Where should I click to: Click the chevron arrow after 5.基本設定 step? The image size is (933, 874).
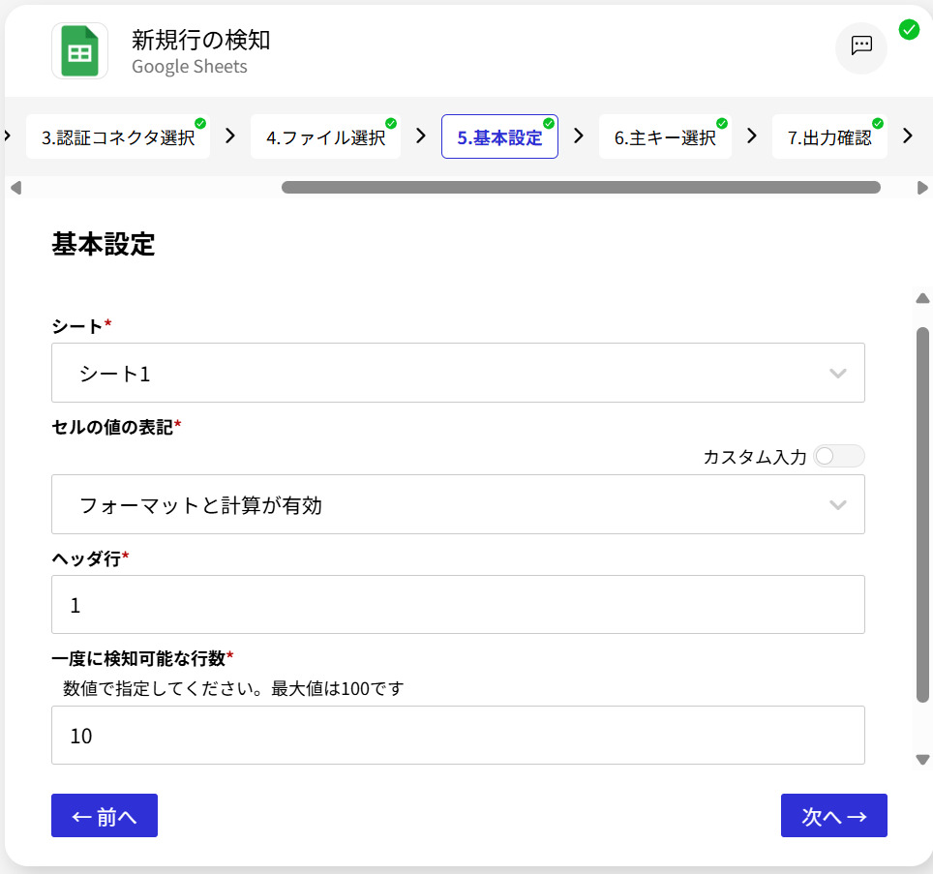tap(579, 136)
